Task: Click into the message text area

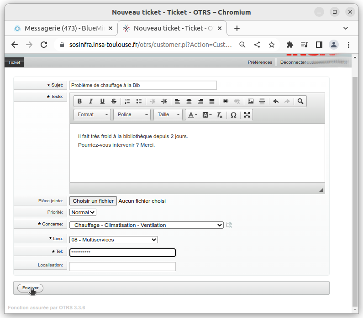Action: coord(197,153)
